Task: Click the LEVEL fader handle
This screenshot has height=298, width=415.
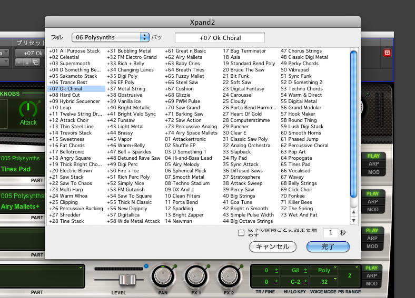Action: 127,280
